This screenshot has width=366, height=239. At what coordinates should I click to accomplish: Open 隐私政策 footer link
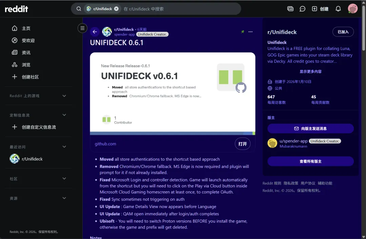[291, 183]
